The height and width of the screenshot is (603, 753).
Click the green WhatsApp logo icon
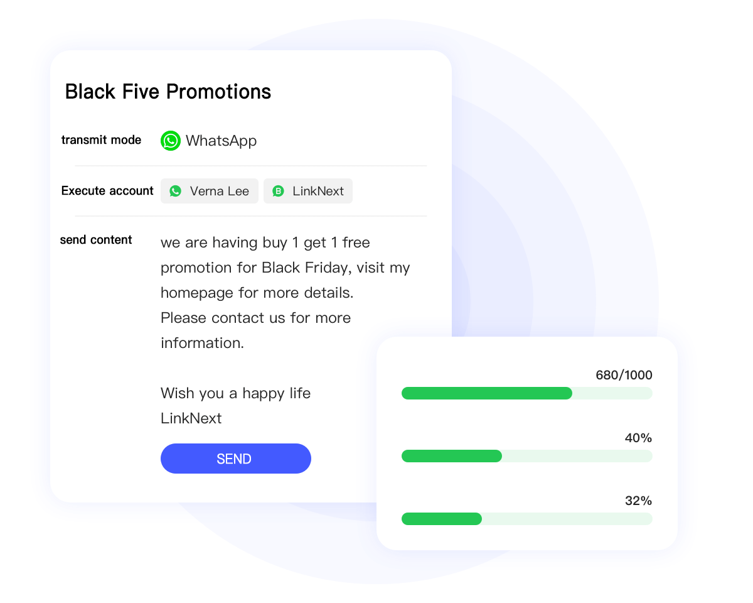(x=171, y=141)
